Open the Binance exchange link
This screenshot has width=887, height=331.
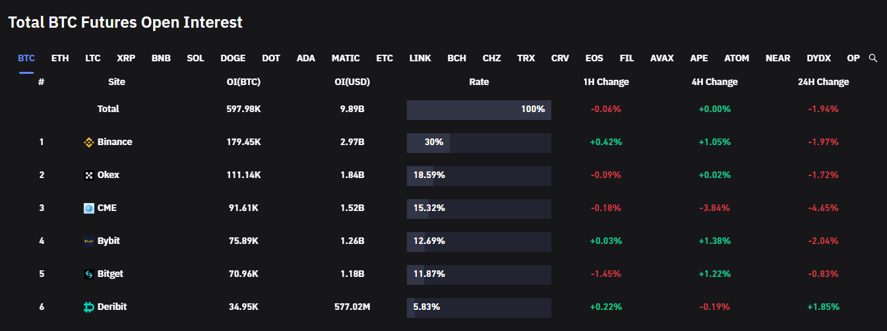coord(115,142)
